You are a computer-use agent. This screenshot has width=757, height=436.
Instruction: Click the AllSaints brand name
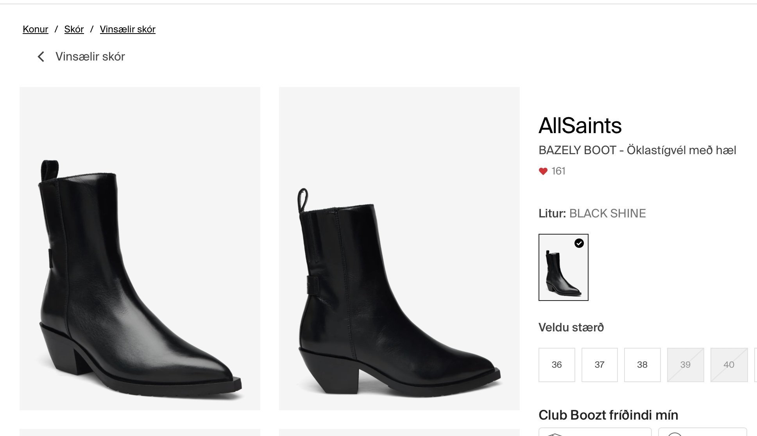click(x=580, y=126)
